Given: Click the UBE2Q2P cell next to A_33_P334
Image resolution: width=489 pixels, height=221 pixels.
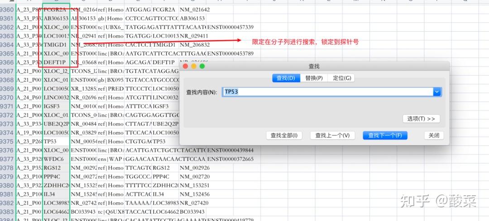Looking at the screenshot, I should click(x=56, y=124).
